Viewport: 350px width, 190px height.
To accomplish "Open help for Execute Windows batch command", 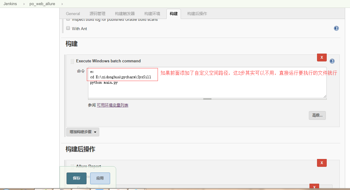I will coord(332,61).
